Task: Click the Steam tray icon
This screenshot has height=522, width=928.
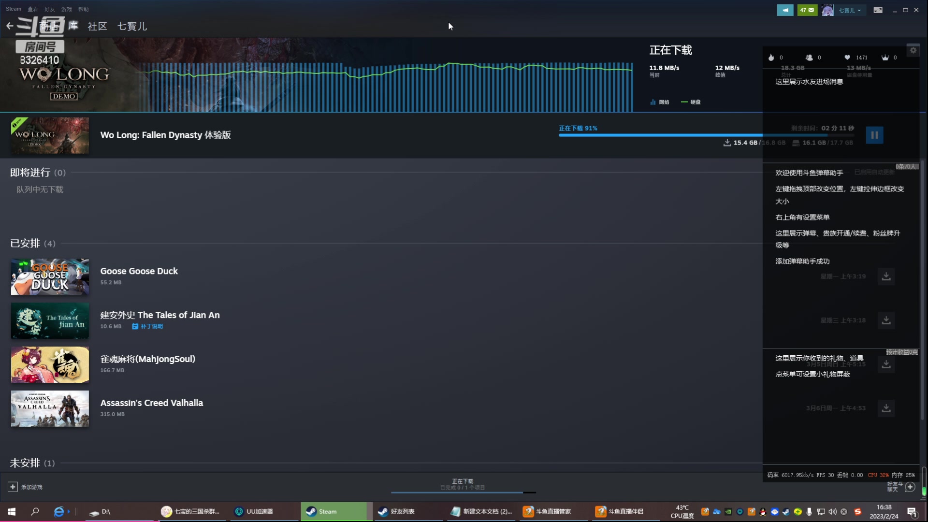Action: click(786, 512)
